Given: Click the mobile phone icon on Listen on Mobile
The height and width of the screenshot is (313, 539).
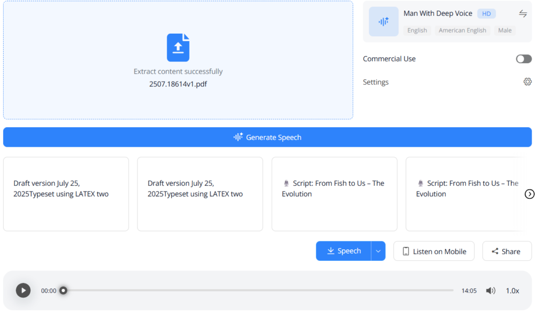Looking at the screenshot, I should [x=405, y=251].
